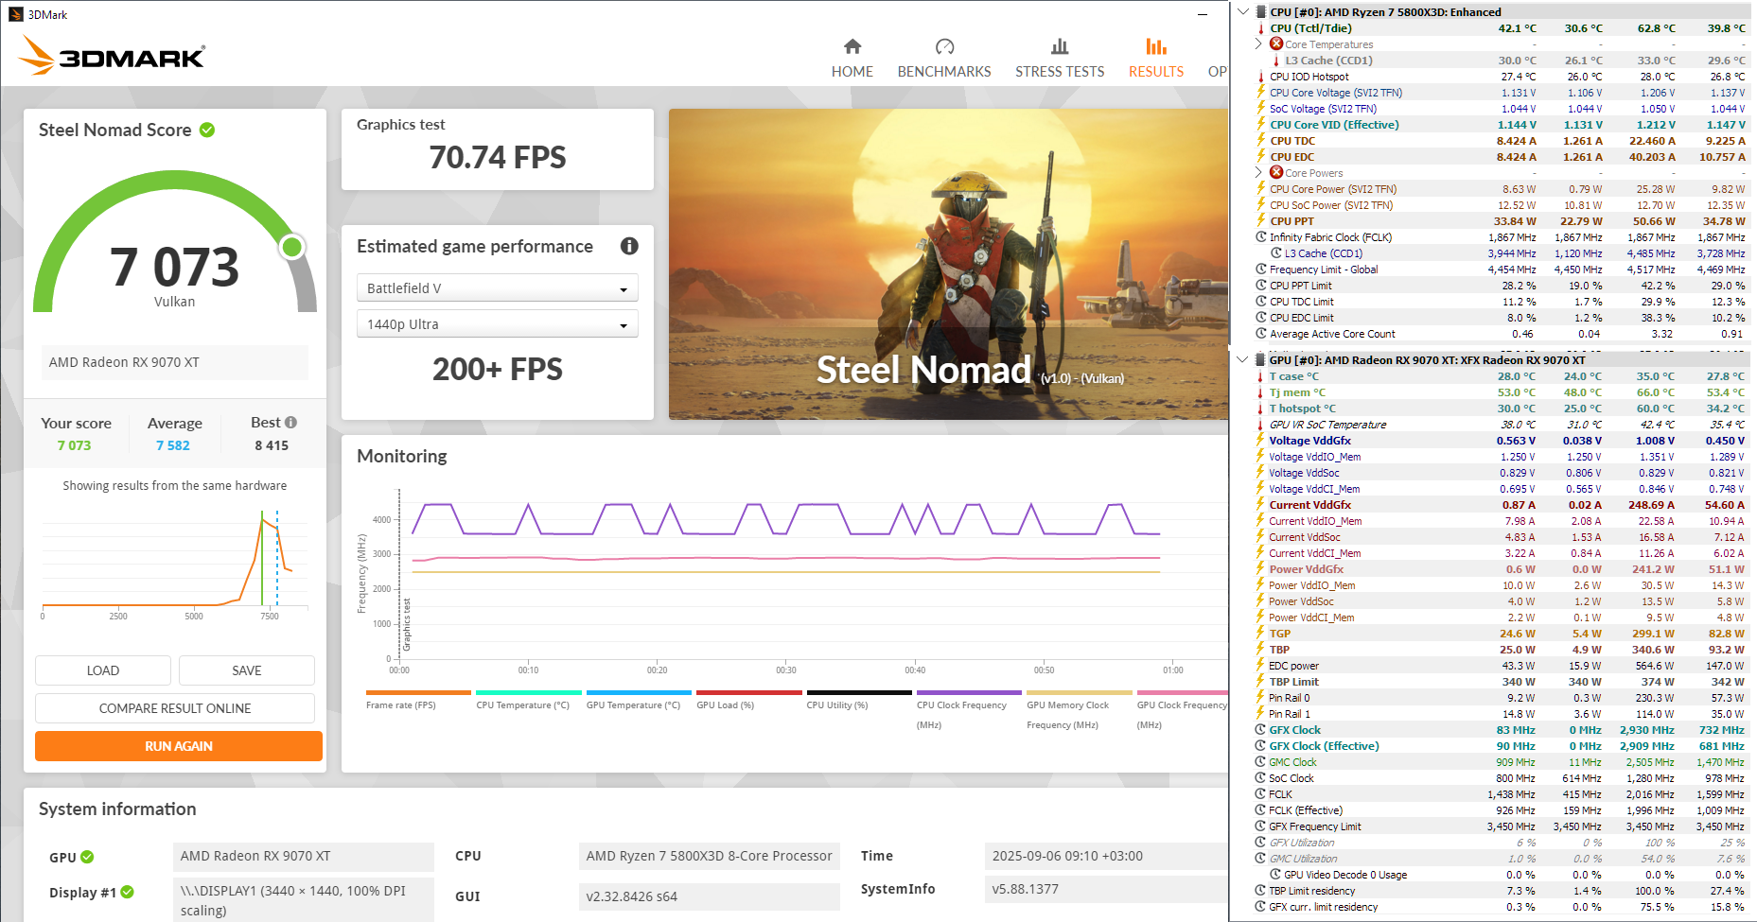Click the Steel Nomad benchmark artwork

click(x=948, y=264)
